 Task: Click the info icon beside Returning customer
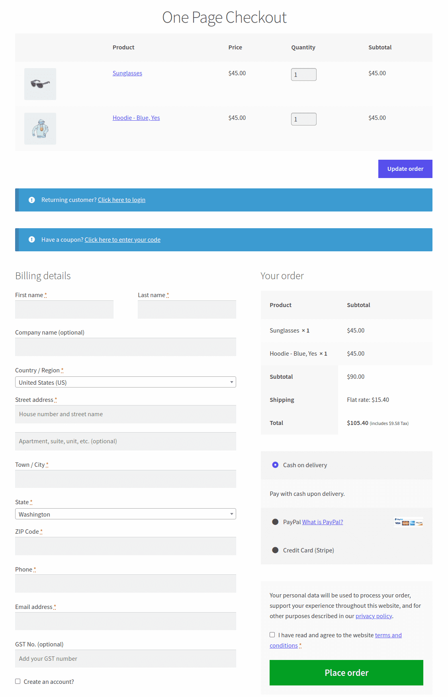tap(32, 200)
